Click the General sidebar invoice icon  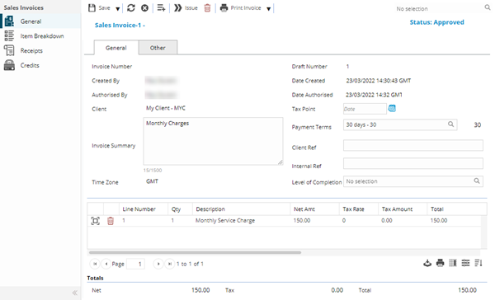tap(9, 21)
